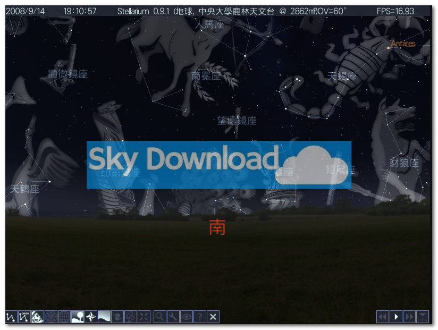This screenshot has height=330, width=438.
Task: Return to current time hourglass
Action: (x=423, y=317)
